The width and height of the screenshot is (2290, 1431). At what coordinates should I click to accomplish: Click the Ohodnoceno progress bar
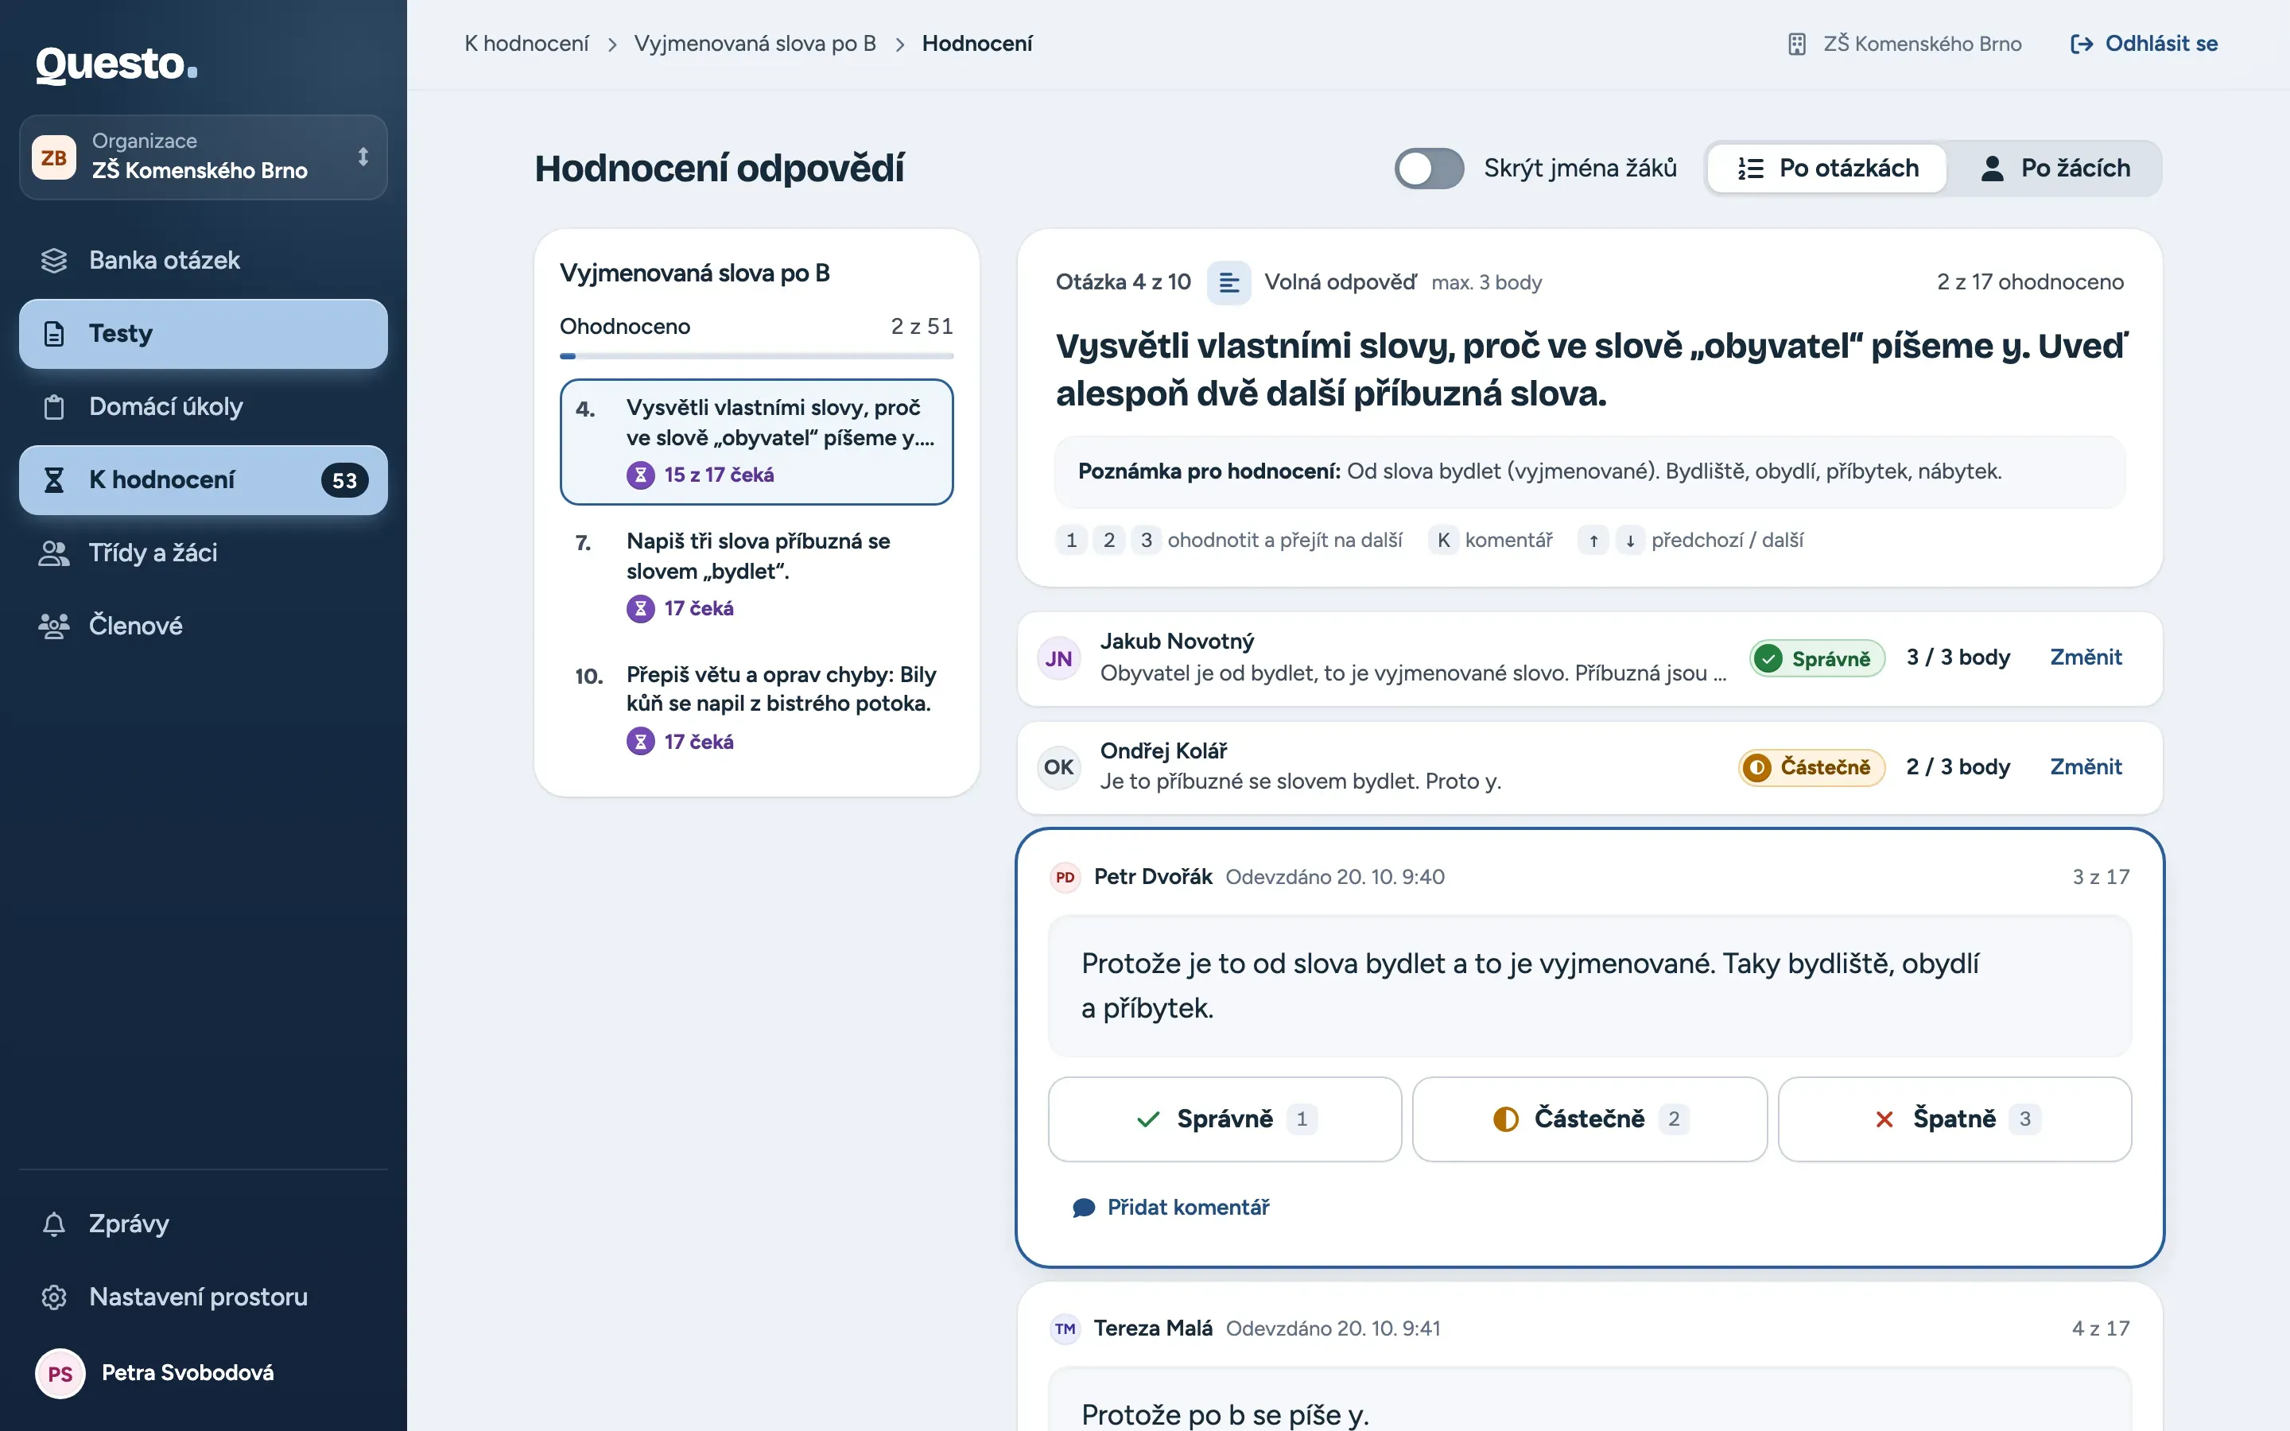tap(756, 356)
